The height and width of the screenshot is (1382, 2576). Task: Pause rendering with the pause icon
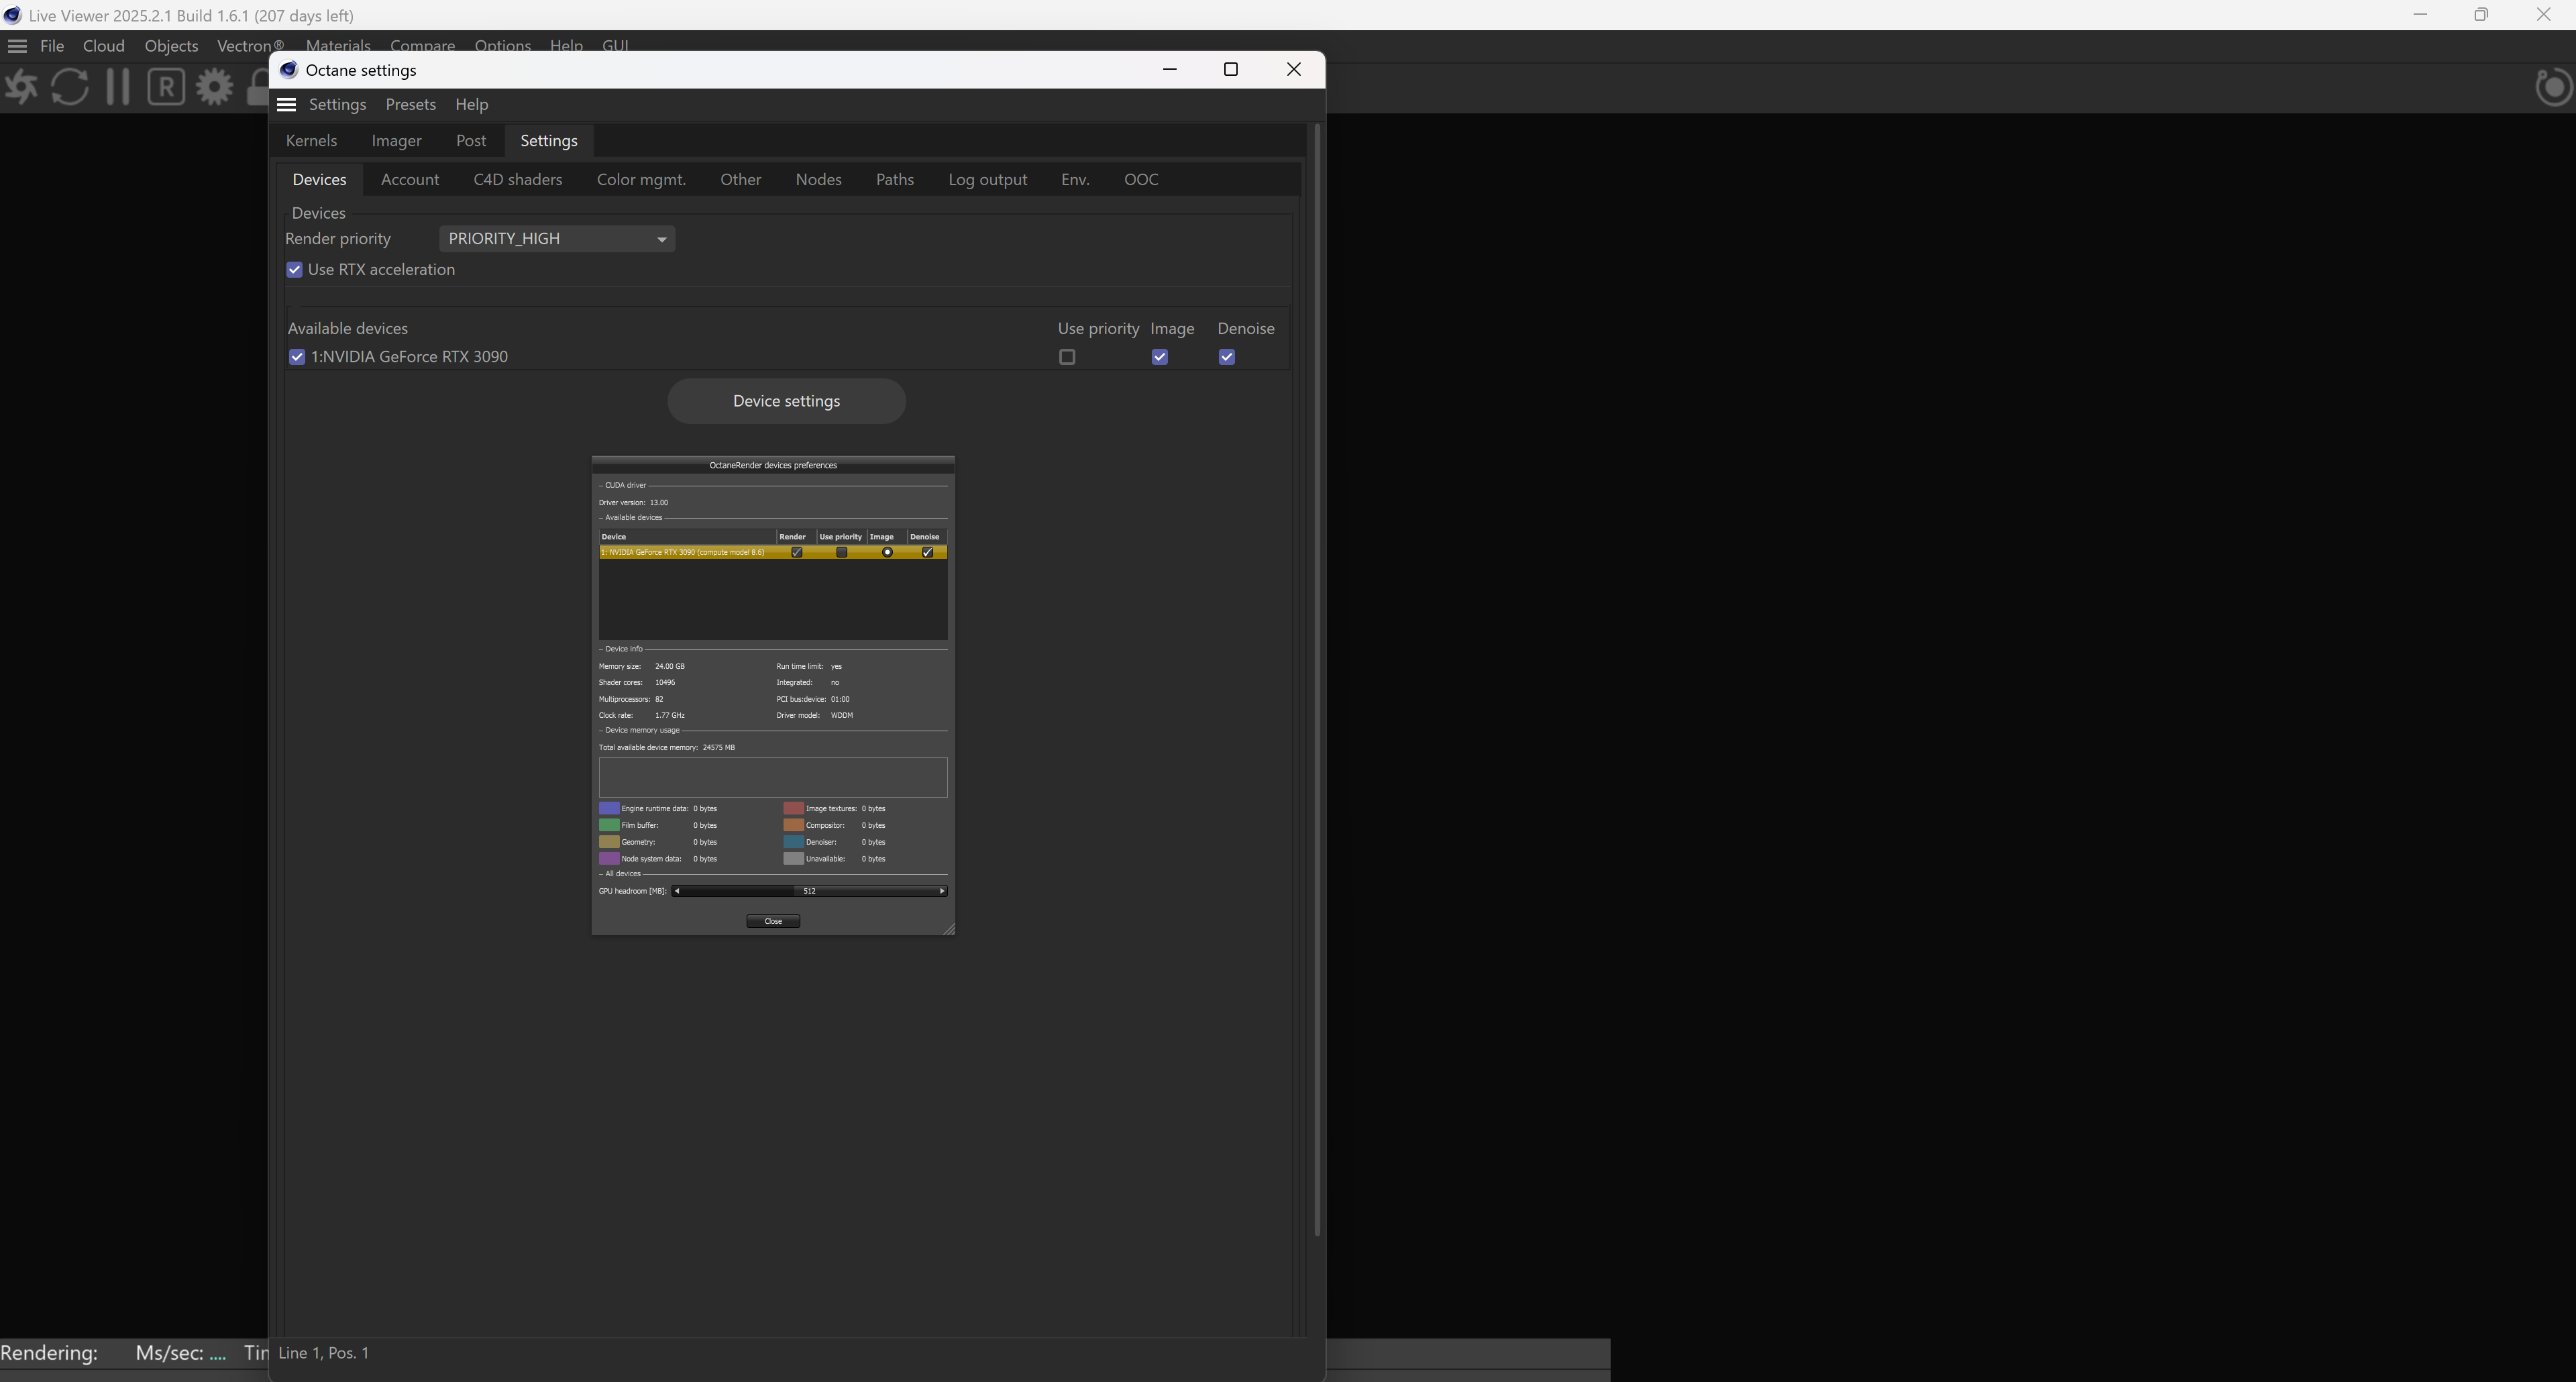118,87
